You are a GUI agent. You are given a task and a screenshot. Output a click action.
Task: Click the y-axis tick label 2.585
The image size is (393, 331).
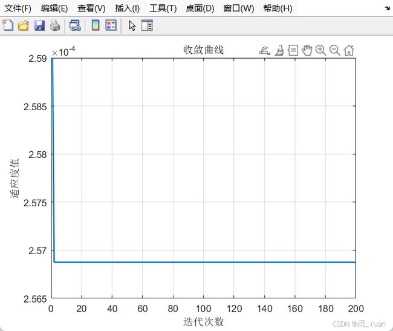[35, 107]
